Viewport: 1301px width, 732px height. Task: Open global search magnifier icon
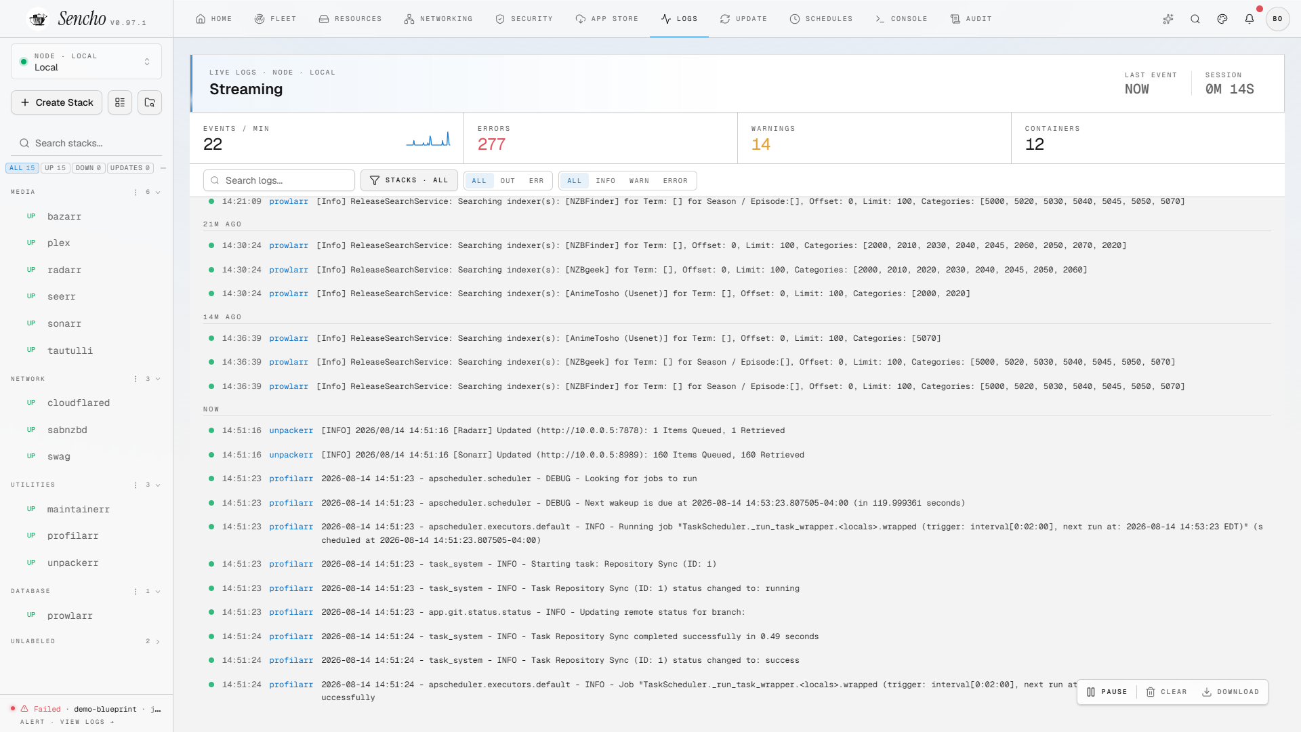(x=1195, y=19)
